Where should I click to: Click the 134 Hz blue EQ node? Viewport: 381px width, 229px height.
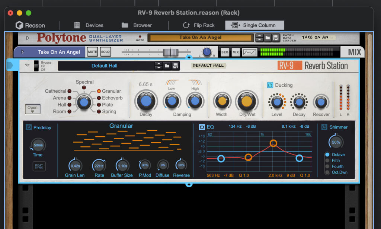coord(221,159)
